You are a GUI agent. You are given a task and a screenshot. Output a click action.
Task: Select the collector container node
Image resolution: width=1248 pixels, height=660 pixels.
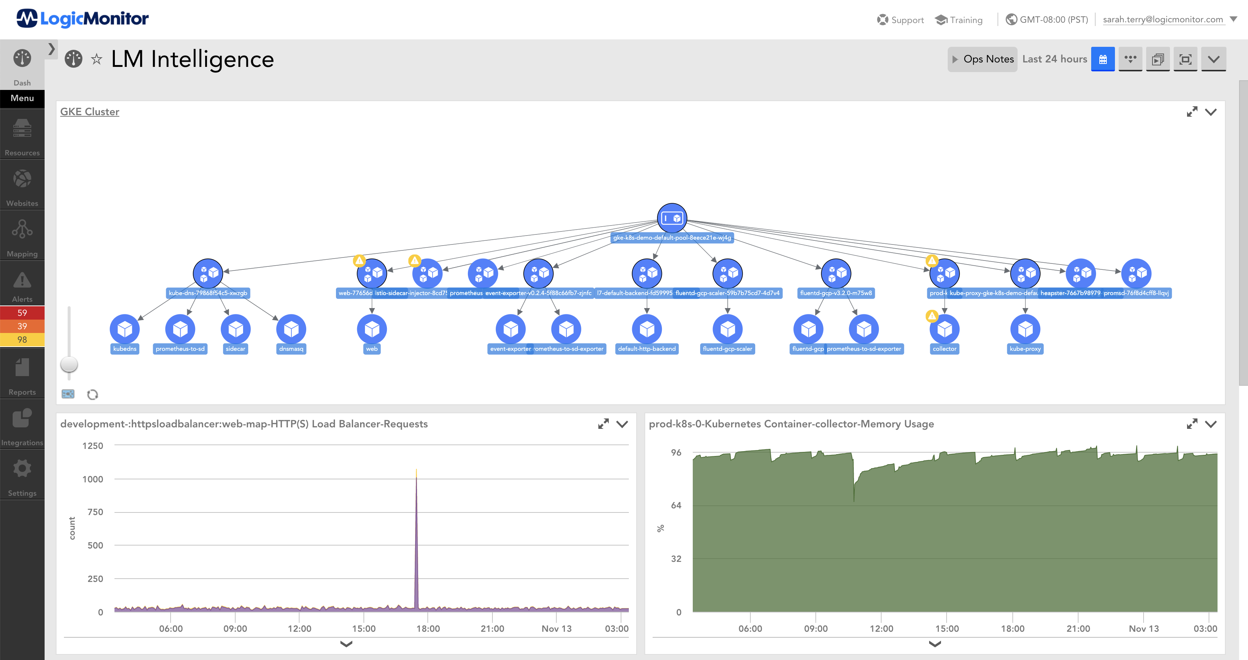[945, 329]
